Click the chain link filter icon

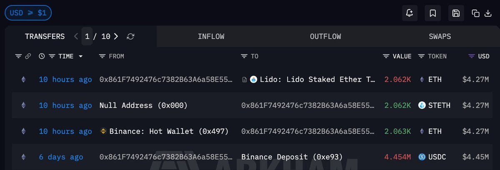(28, 56)
